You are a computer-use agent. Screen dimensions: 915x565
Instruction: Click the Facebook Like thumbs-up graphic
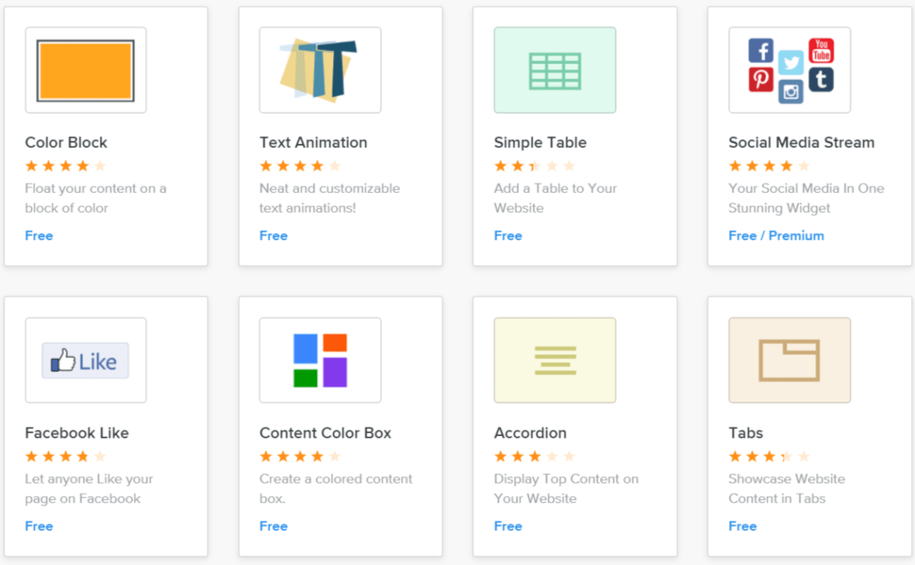[x=85, y=360]
